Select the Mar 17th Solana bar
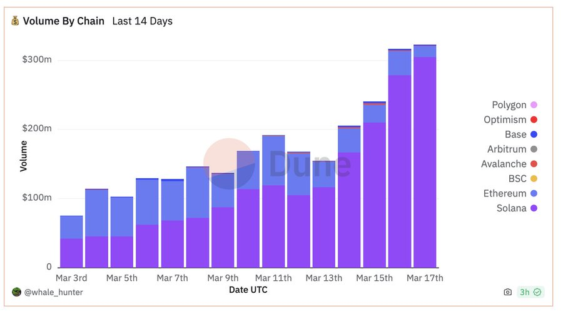The image size is (563, 314). 425,162
